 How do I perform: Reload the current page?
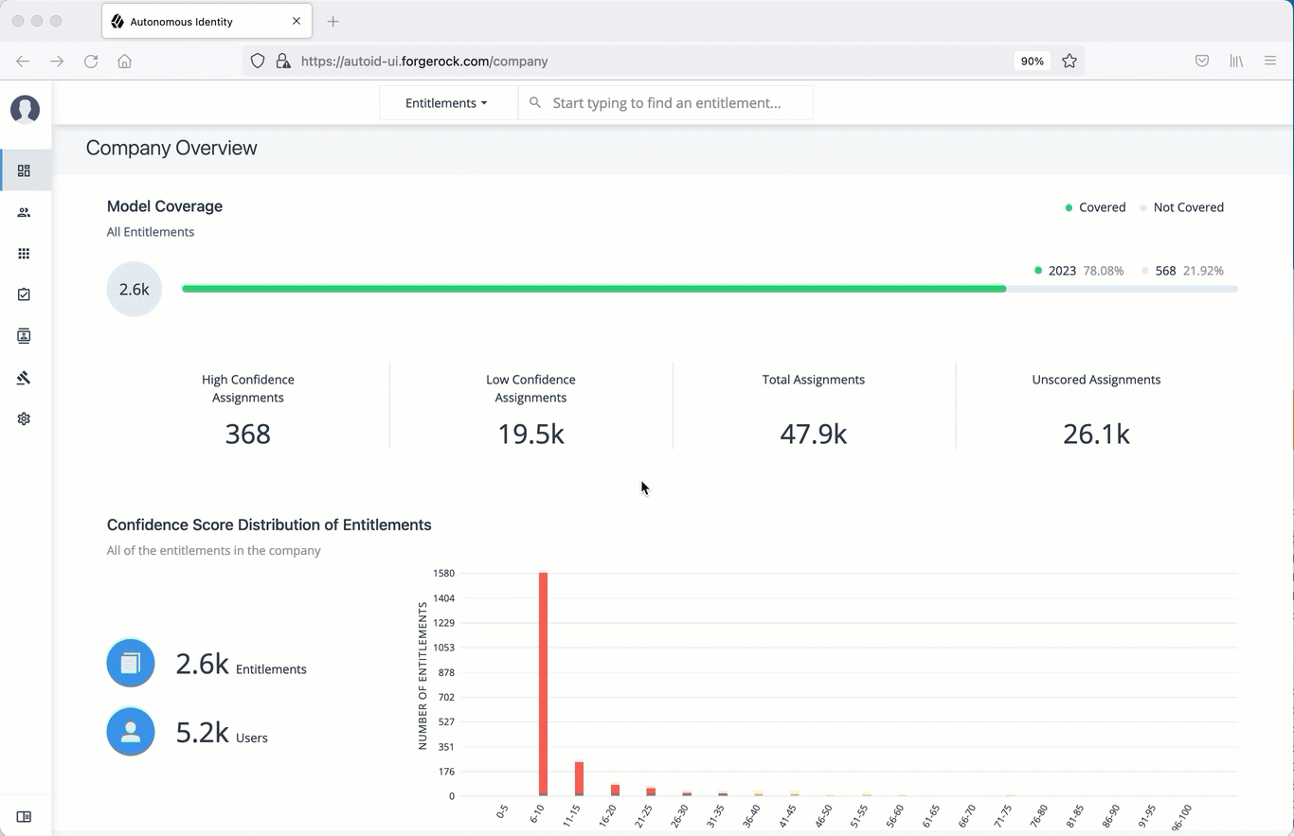pyautogui.click(x=91, y=61)
